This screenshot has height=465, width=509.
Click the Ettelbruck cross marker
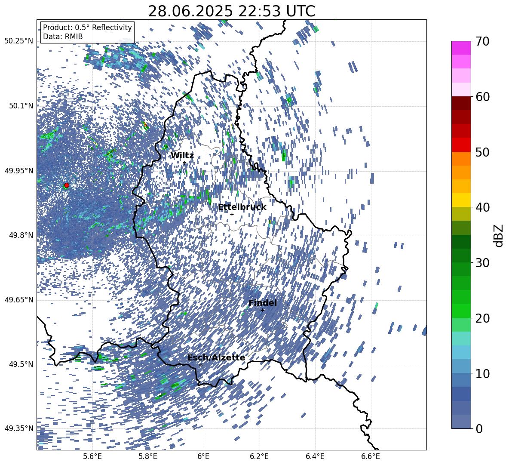pos(232,214)
